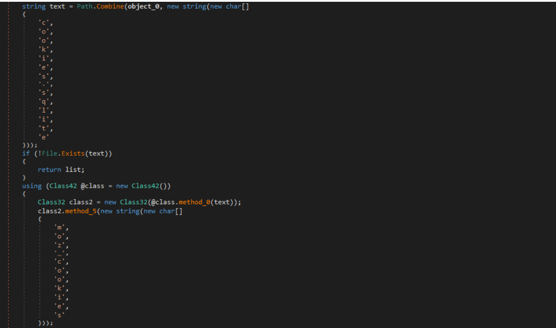This screenshot has height=328, width=556.
Task: Select the Class42() constructor call
Action: pyautogui.click(x=151, y=185)
